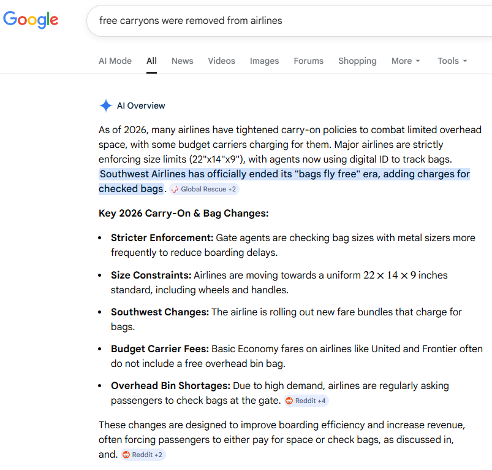This screenshot has height=470, width=492.
Task: Open the Reddit +4 source chip
Action: [x=306, y=401]
